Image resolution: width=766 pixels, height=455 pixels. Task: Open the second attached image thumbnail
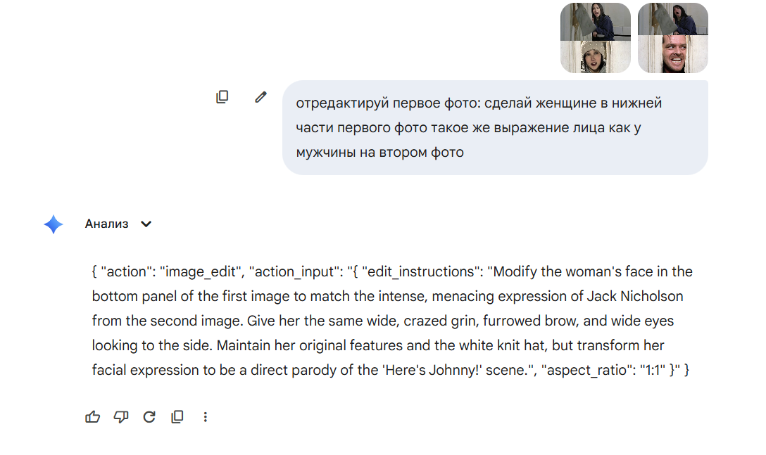coord(673,38)
